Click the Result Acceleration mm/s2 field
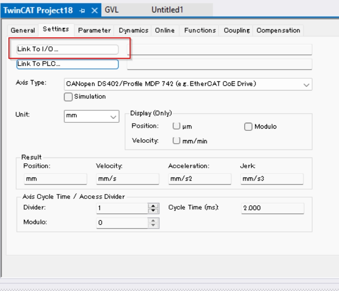The image size is (339, 291). pyautogui.click(x=200, y=179)
